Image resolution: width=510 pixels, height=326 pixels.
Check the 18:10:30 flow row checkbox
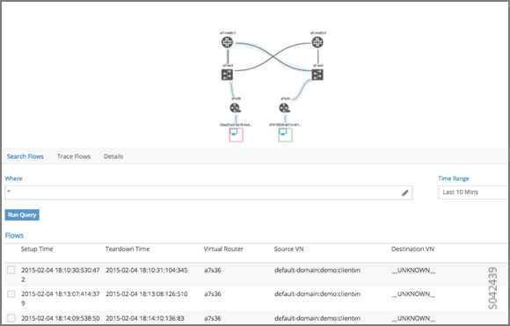pyautogui.click(x=11, y=270)
